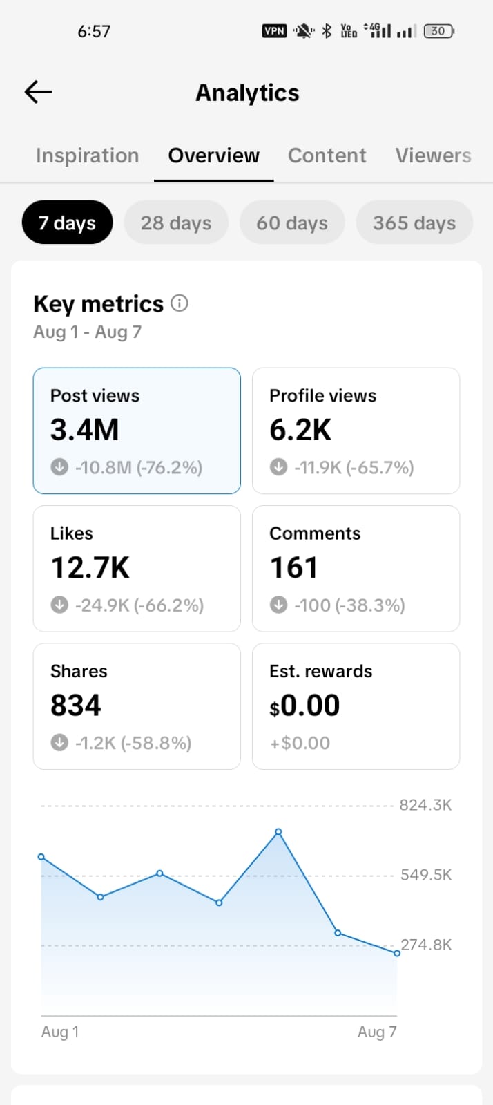Tap the battery indicator in status bar

pos(438,30)
